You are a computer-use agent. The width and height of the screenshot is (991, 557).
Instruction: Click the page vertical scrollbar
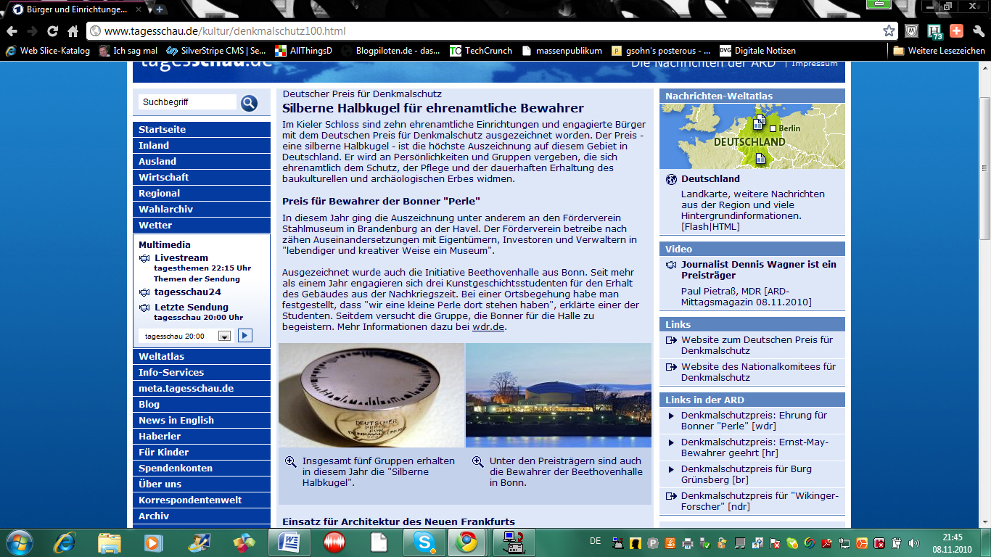coord(984,167)
